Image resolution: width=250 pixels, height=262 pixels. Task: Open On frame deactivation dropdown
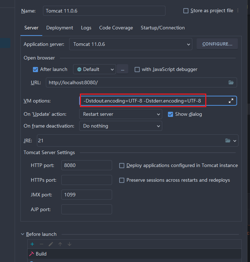(x=121, y=126)
